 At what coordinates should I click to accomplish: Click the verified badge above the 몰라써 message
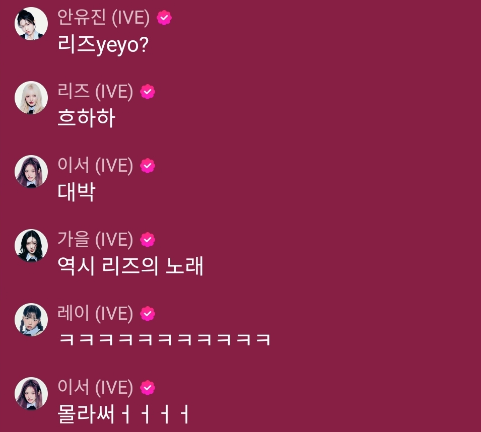tap(148, 388)
